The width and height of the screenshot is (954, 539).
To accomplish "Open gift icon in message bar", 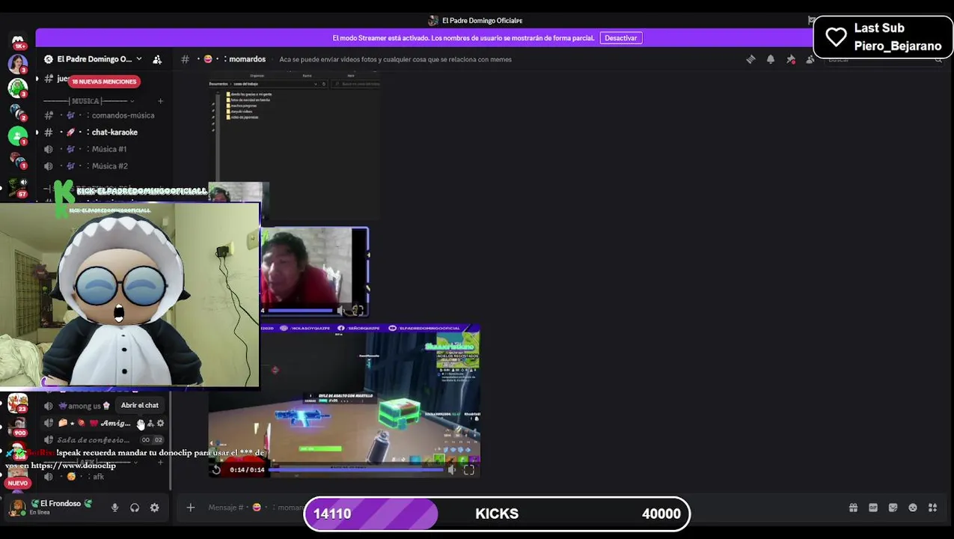I will [853, 508].
